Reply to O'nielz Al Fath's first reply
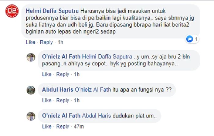The width and height of the screenshot is (214, 136). pos(63,74)
